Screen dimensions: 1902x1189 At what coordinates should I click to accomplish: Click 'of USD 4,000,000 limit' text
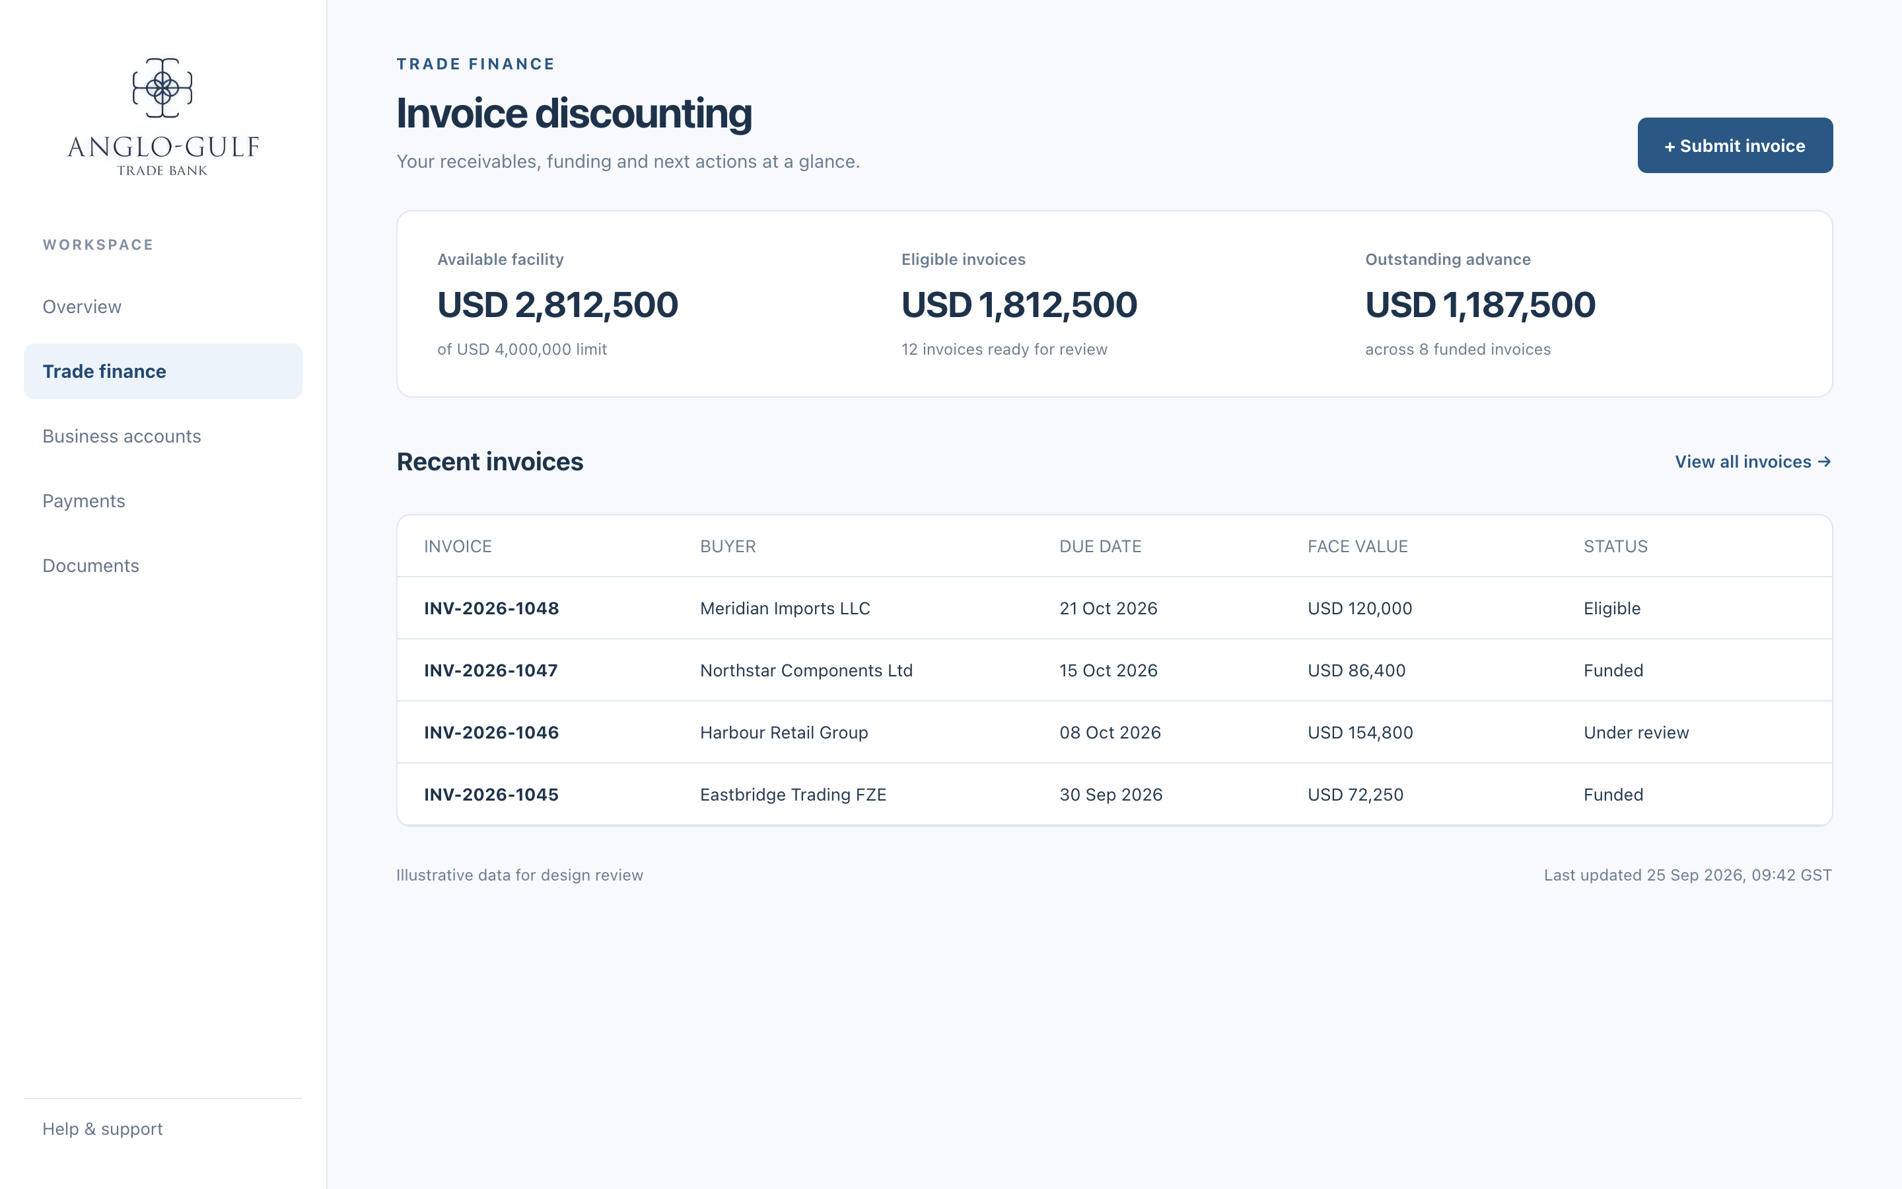click(x=522, y=349)
